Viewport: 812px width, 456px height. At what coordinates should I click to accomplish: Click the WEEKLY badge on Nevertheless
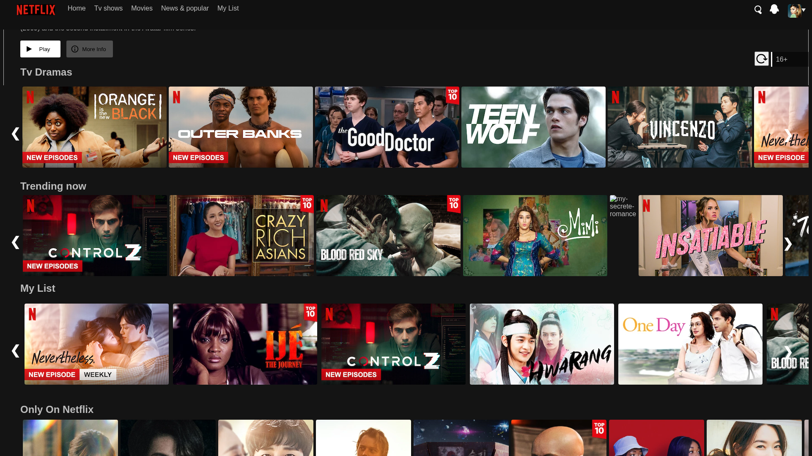(x=98, y=375)
